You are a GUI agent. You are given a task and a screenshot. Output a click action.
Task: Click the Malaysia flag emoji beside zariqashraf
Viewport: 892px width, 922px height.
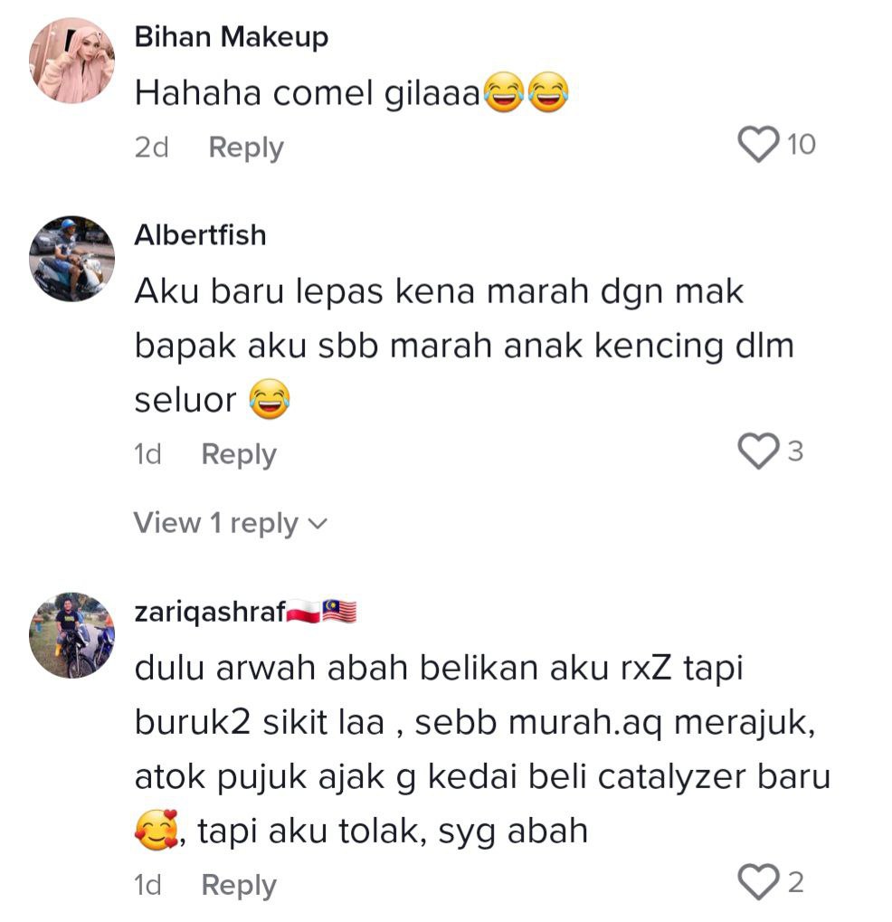[339, 613]
